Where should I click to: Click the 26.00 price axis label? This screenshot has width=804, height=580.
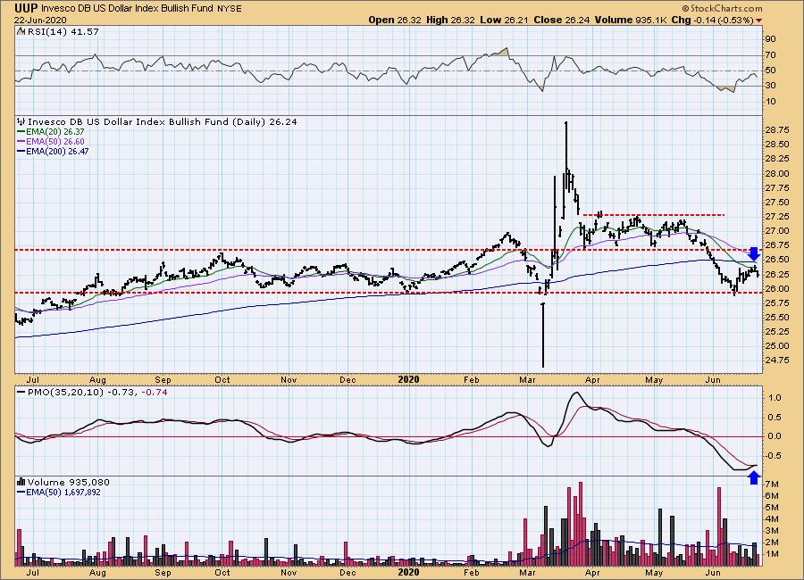coord(777,289)
